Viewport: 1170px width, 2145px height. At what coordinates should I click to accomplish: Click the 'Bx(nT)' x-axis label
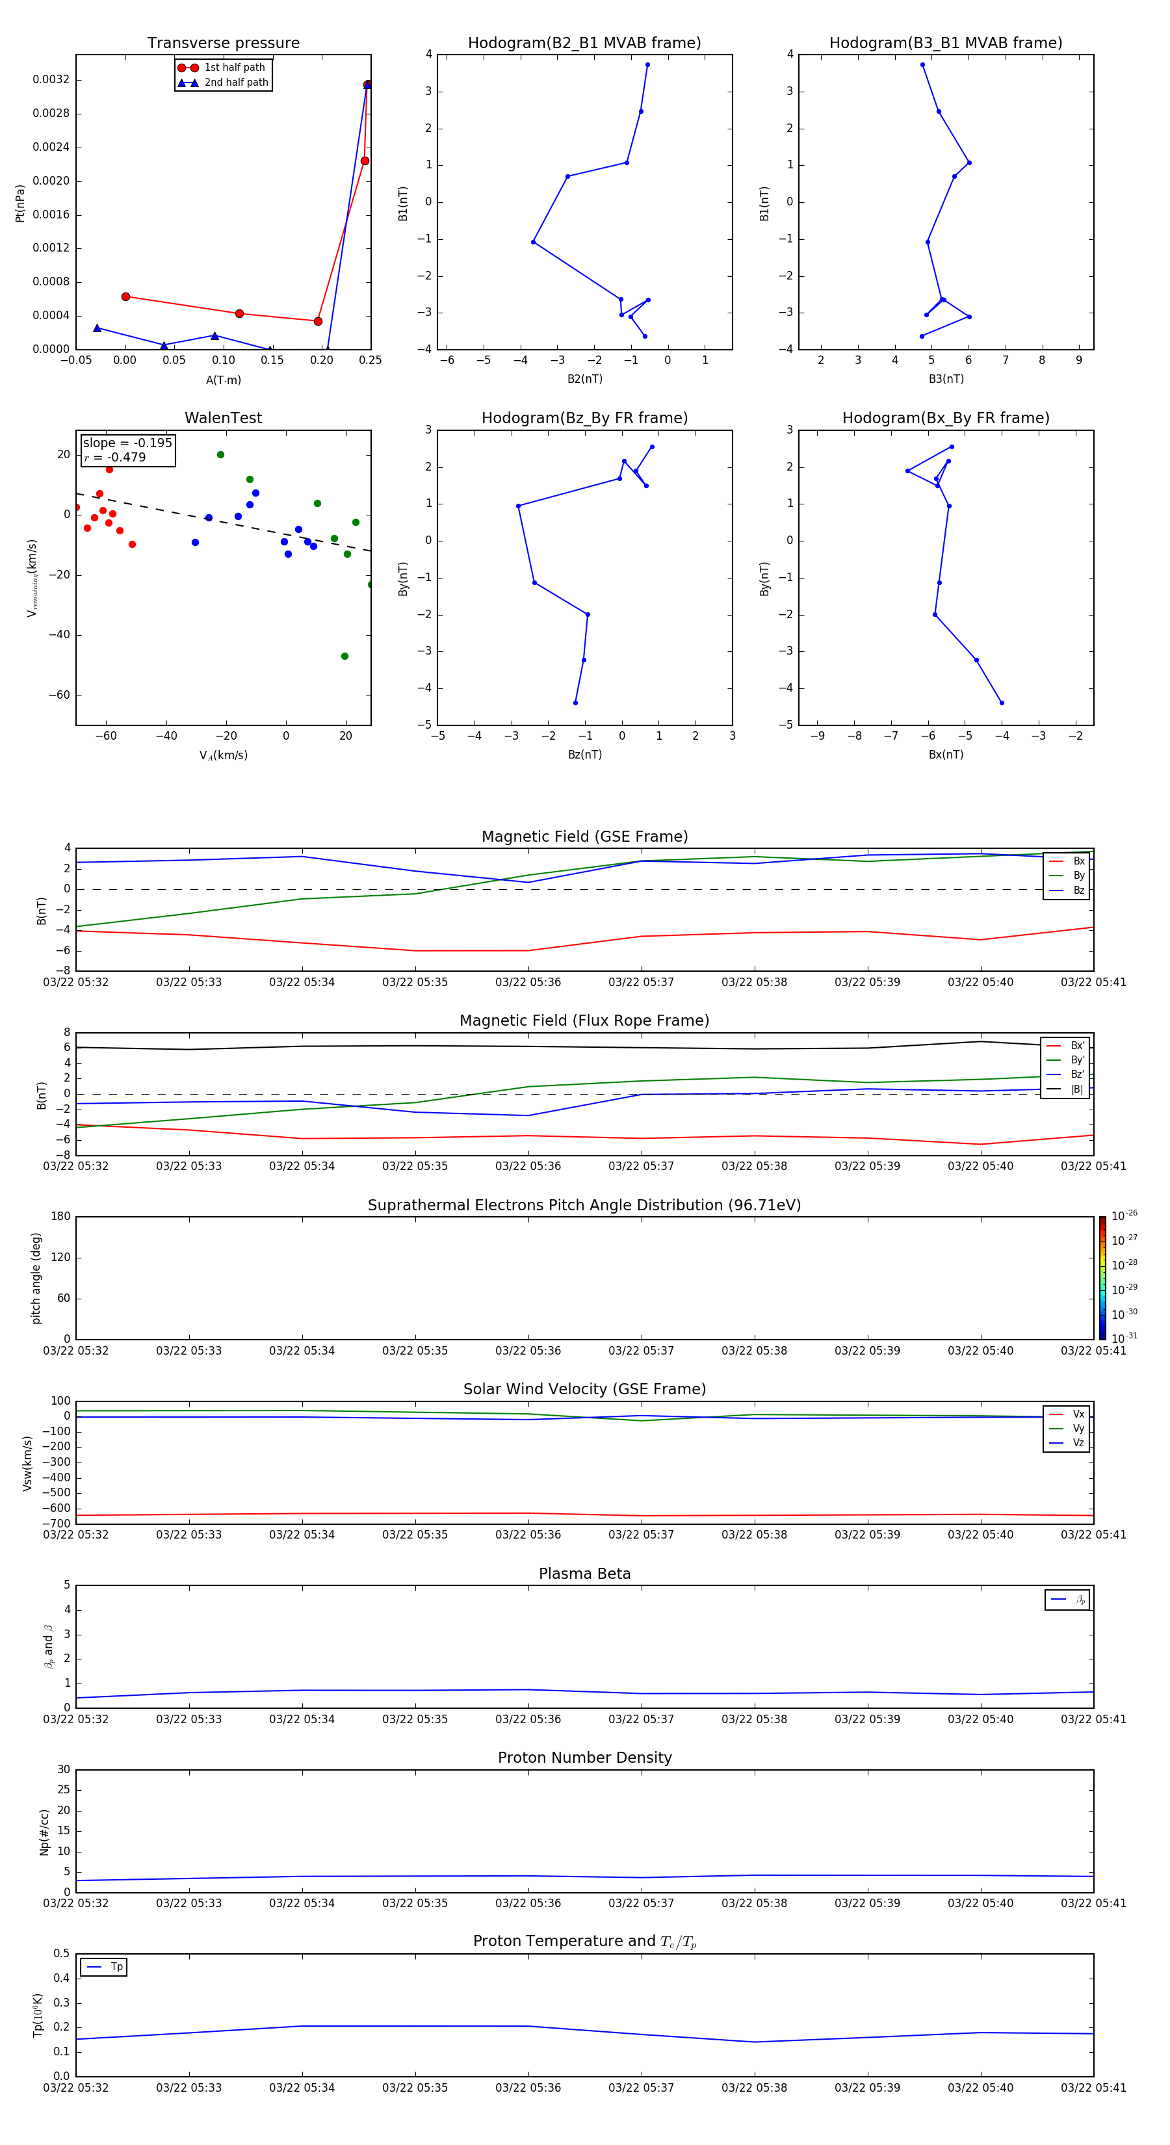click(x=946, y=755)
